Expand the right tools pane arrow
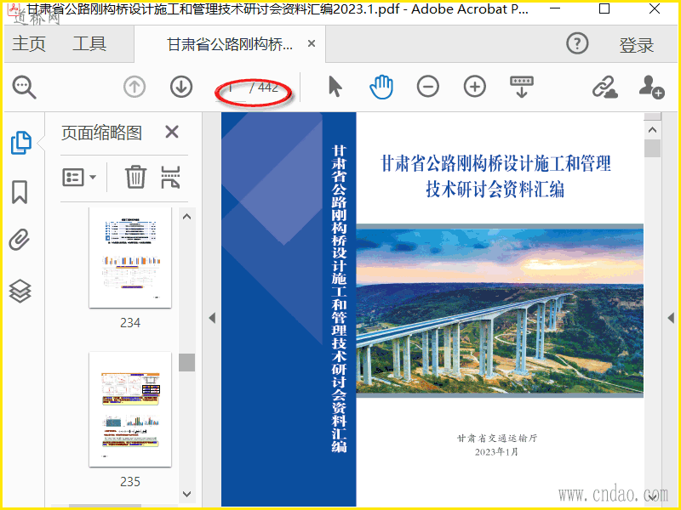This screenshot has height=510, width=681. click(x=671, y=318)
